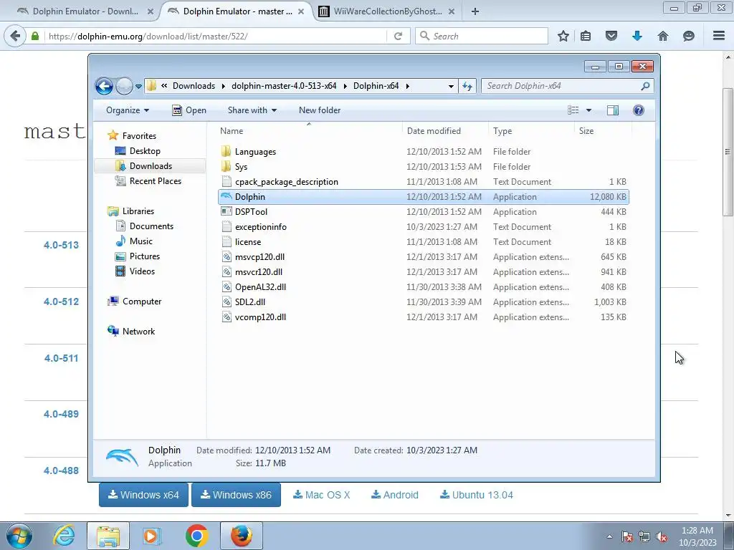Change view with the views icon
The width and height of the screenshot is (734, 550).
(x=573, y=110)
